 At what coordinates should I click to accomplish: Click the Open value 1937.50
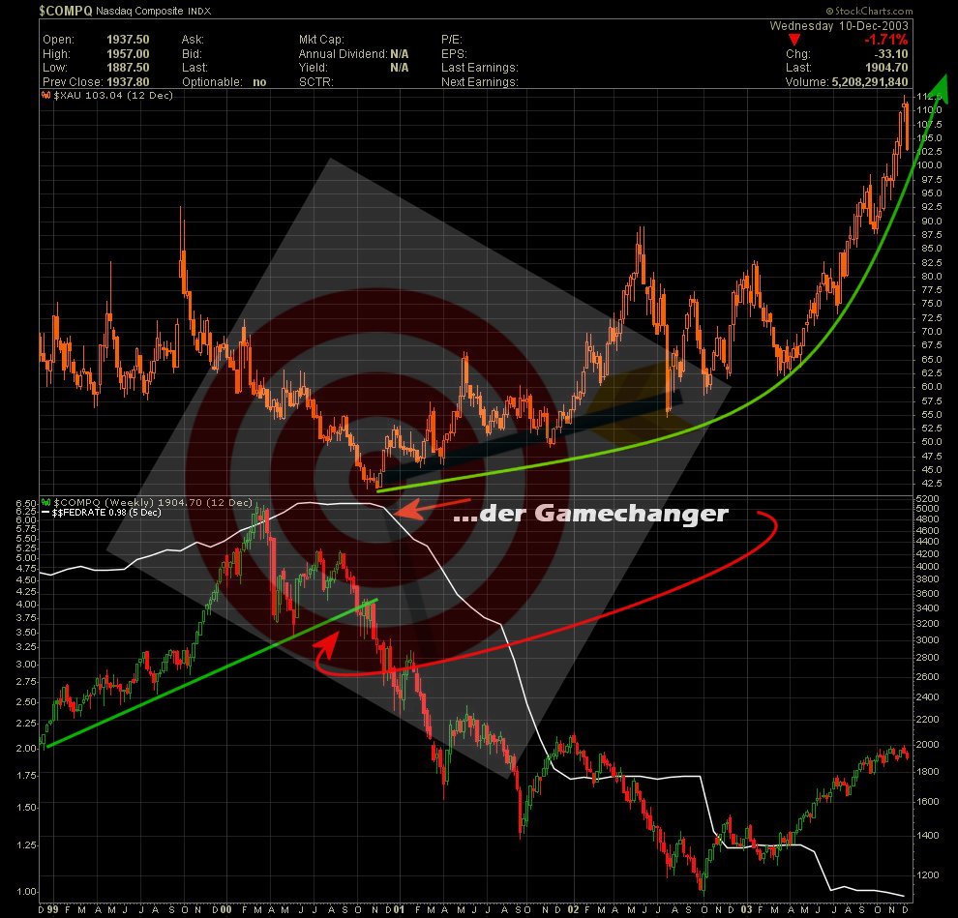(128, 39)
